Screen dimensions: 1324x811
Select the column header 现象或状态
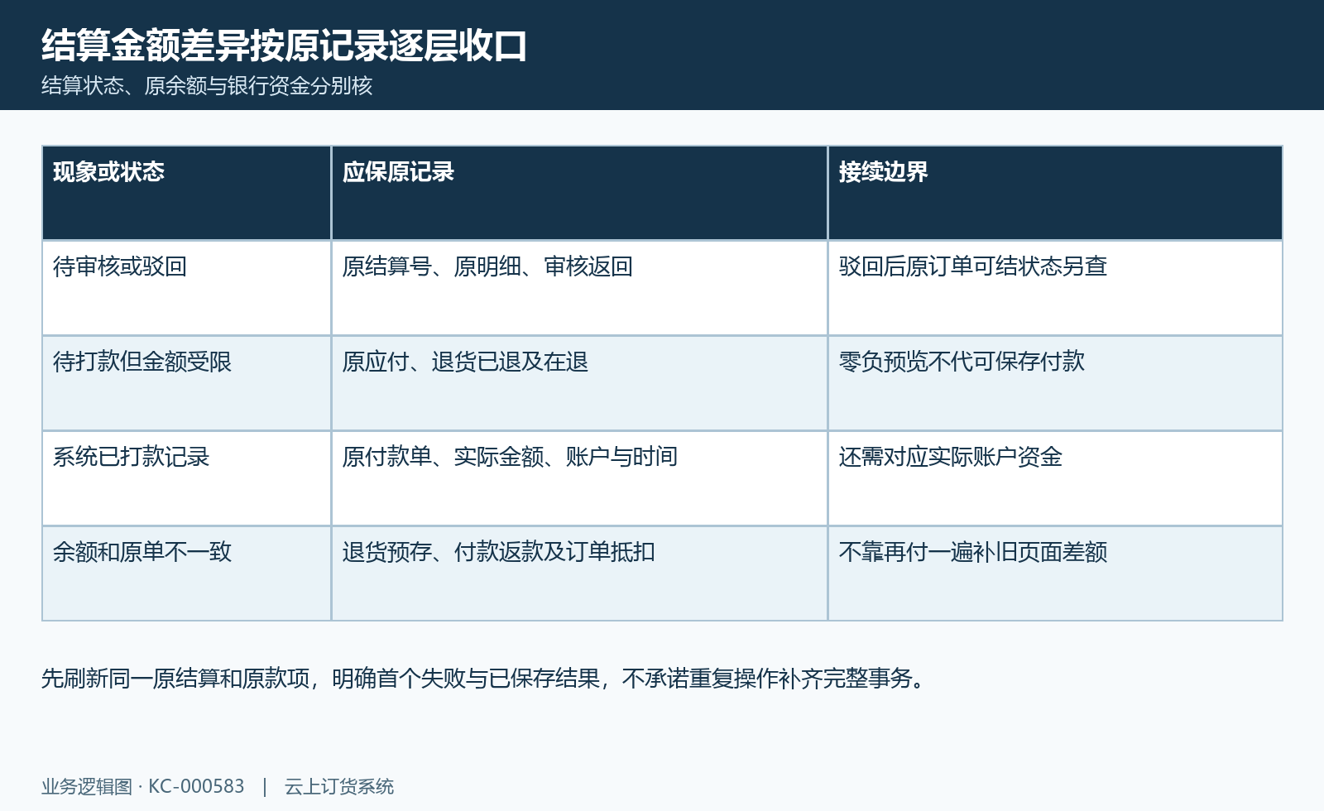point(186,193)
